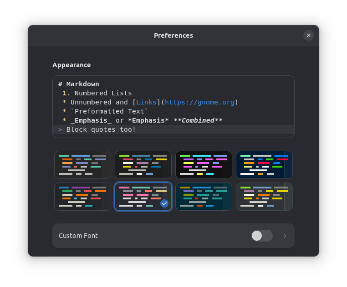Select the selected pink-accent theme with checkmark
This screenshot has height=287, width=347.
pyautogui.click(x=143, y=197)
